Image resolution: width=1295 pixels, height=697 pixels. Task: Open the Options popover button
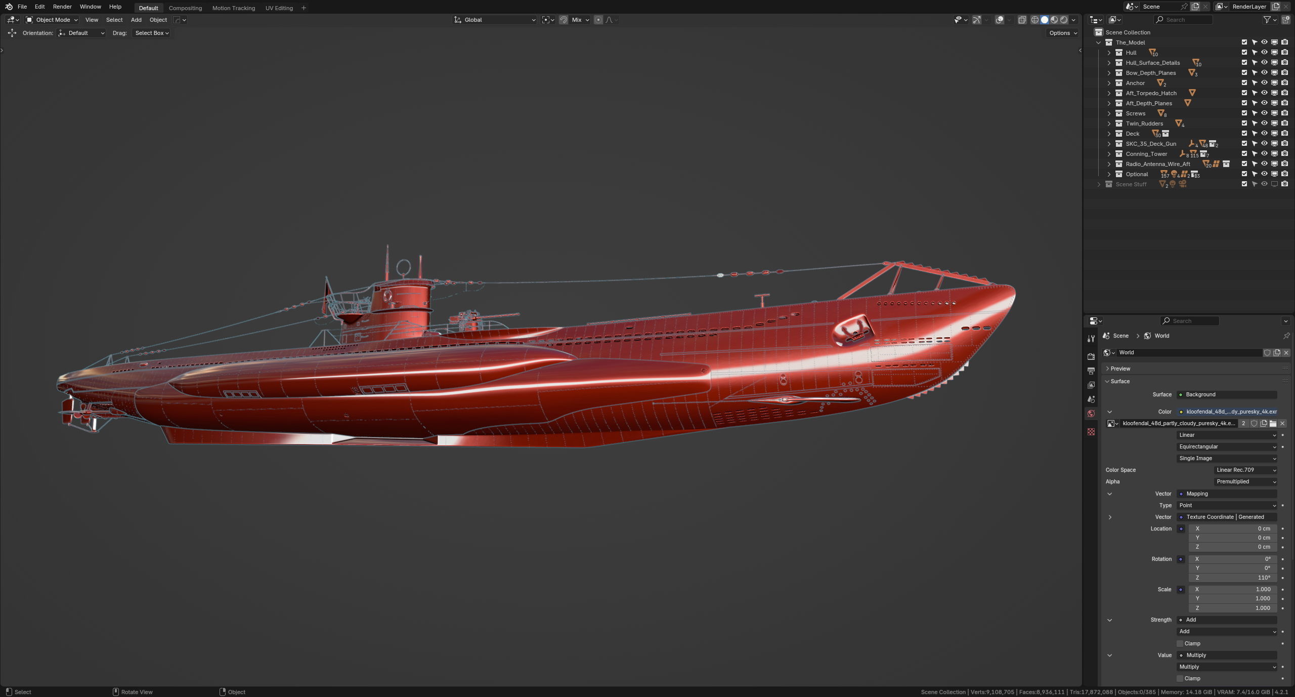point(1062,33)
